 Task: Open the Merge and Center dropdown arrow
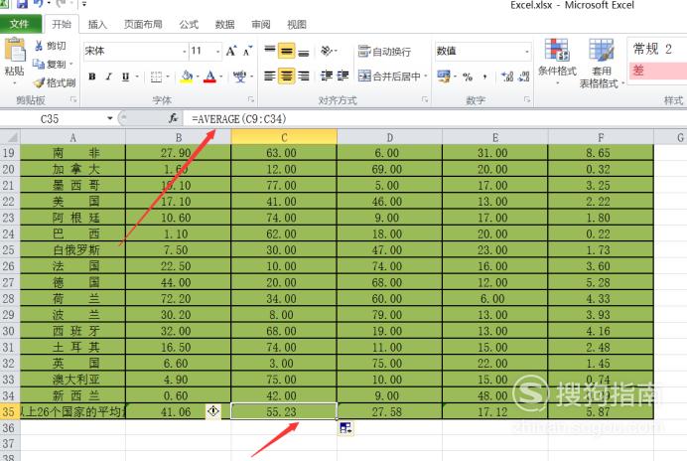coord(426,77)
